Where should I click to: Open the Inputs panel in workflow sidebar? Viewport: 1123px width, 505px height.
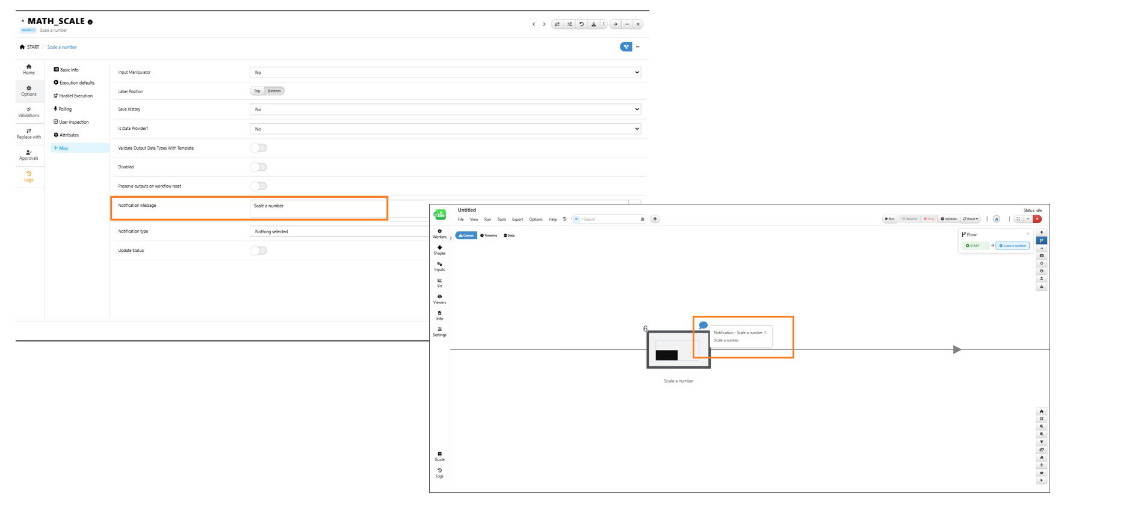(439, 266)
